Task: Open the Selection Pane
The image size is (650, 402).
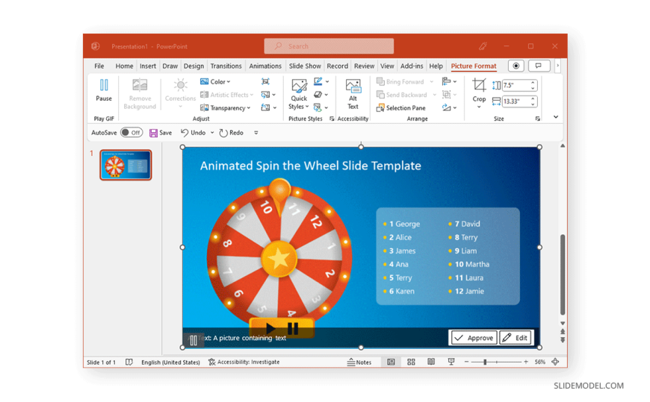Action: [x=401, y=107]
